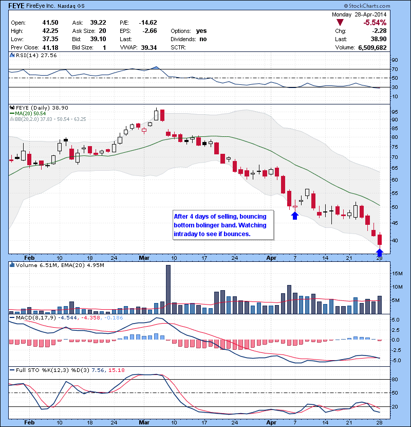
Task: Click the 15M volume axis label
Action: coord(397,273)
